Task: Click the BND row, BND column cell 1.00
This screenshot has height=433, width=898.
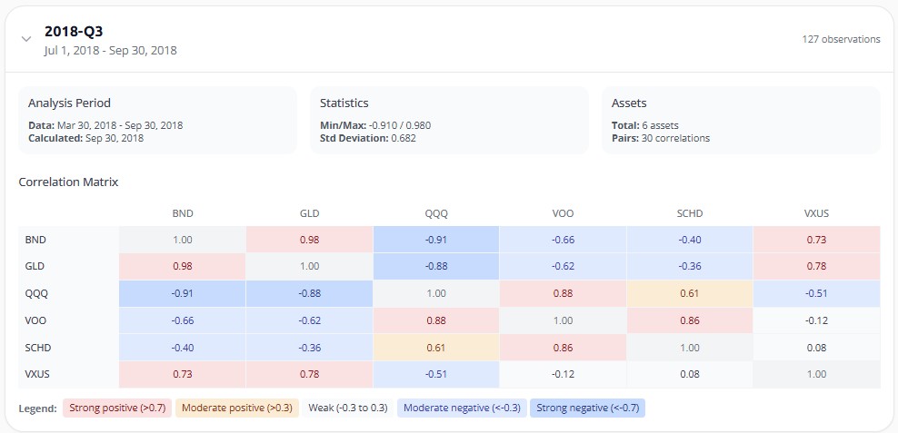Action: [x=183, y=240]
